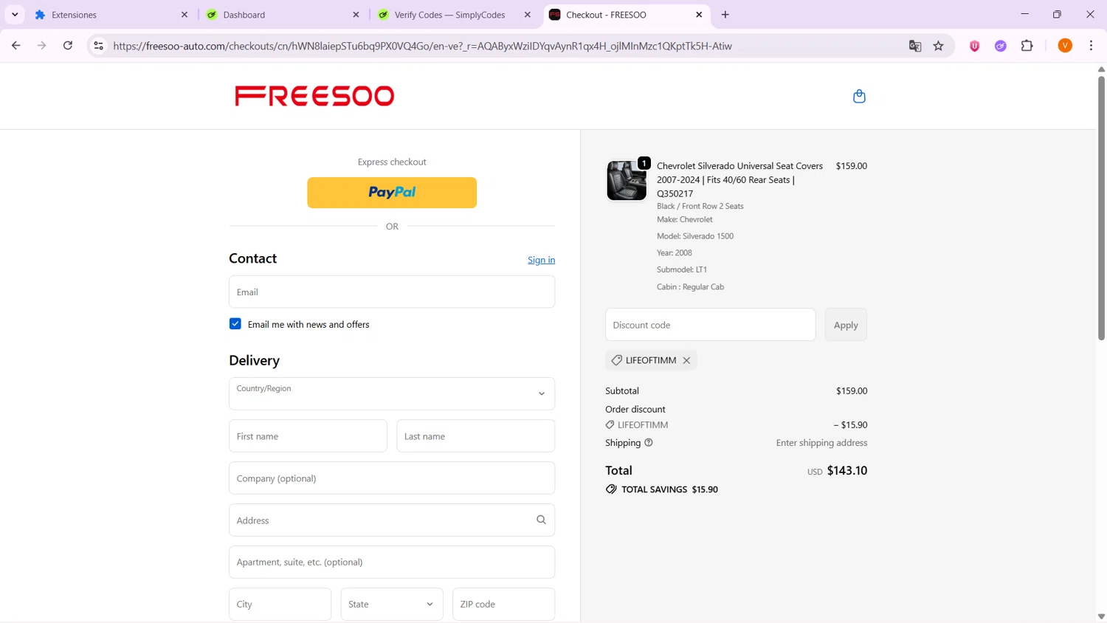Click the shipping help question icon
The height and width of the screenshot is (623, 1107).
coord(649,443)
